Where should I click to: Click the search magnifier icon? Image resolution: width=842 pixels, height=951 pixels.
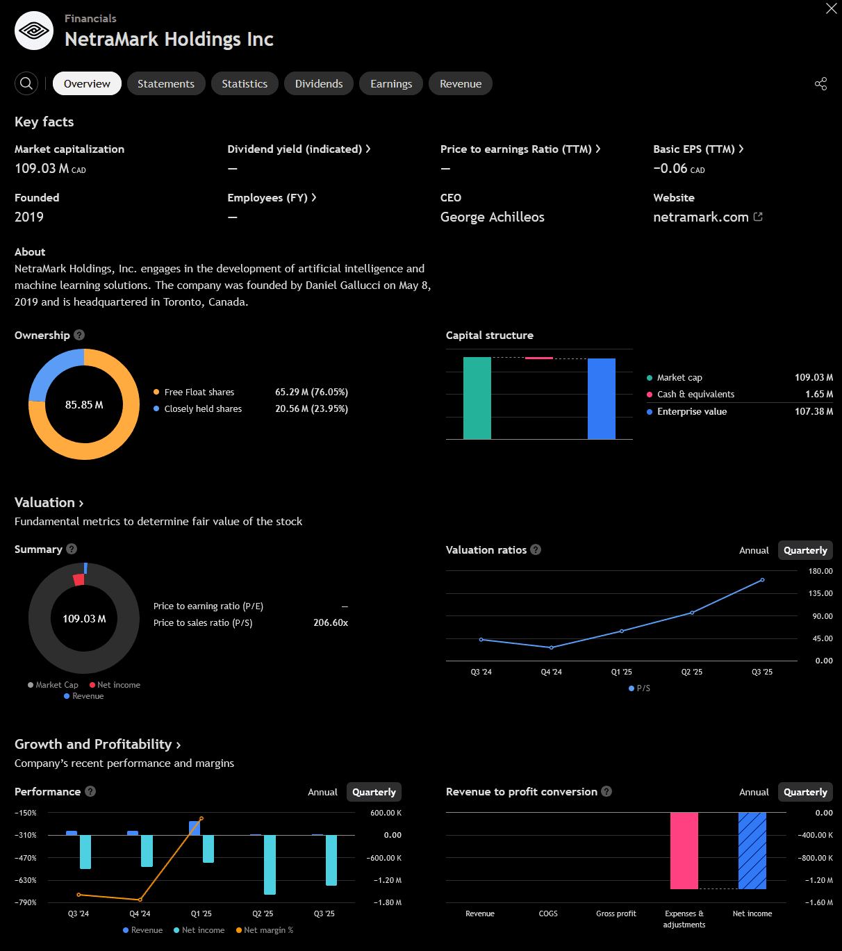click(x=26, y=83)
